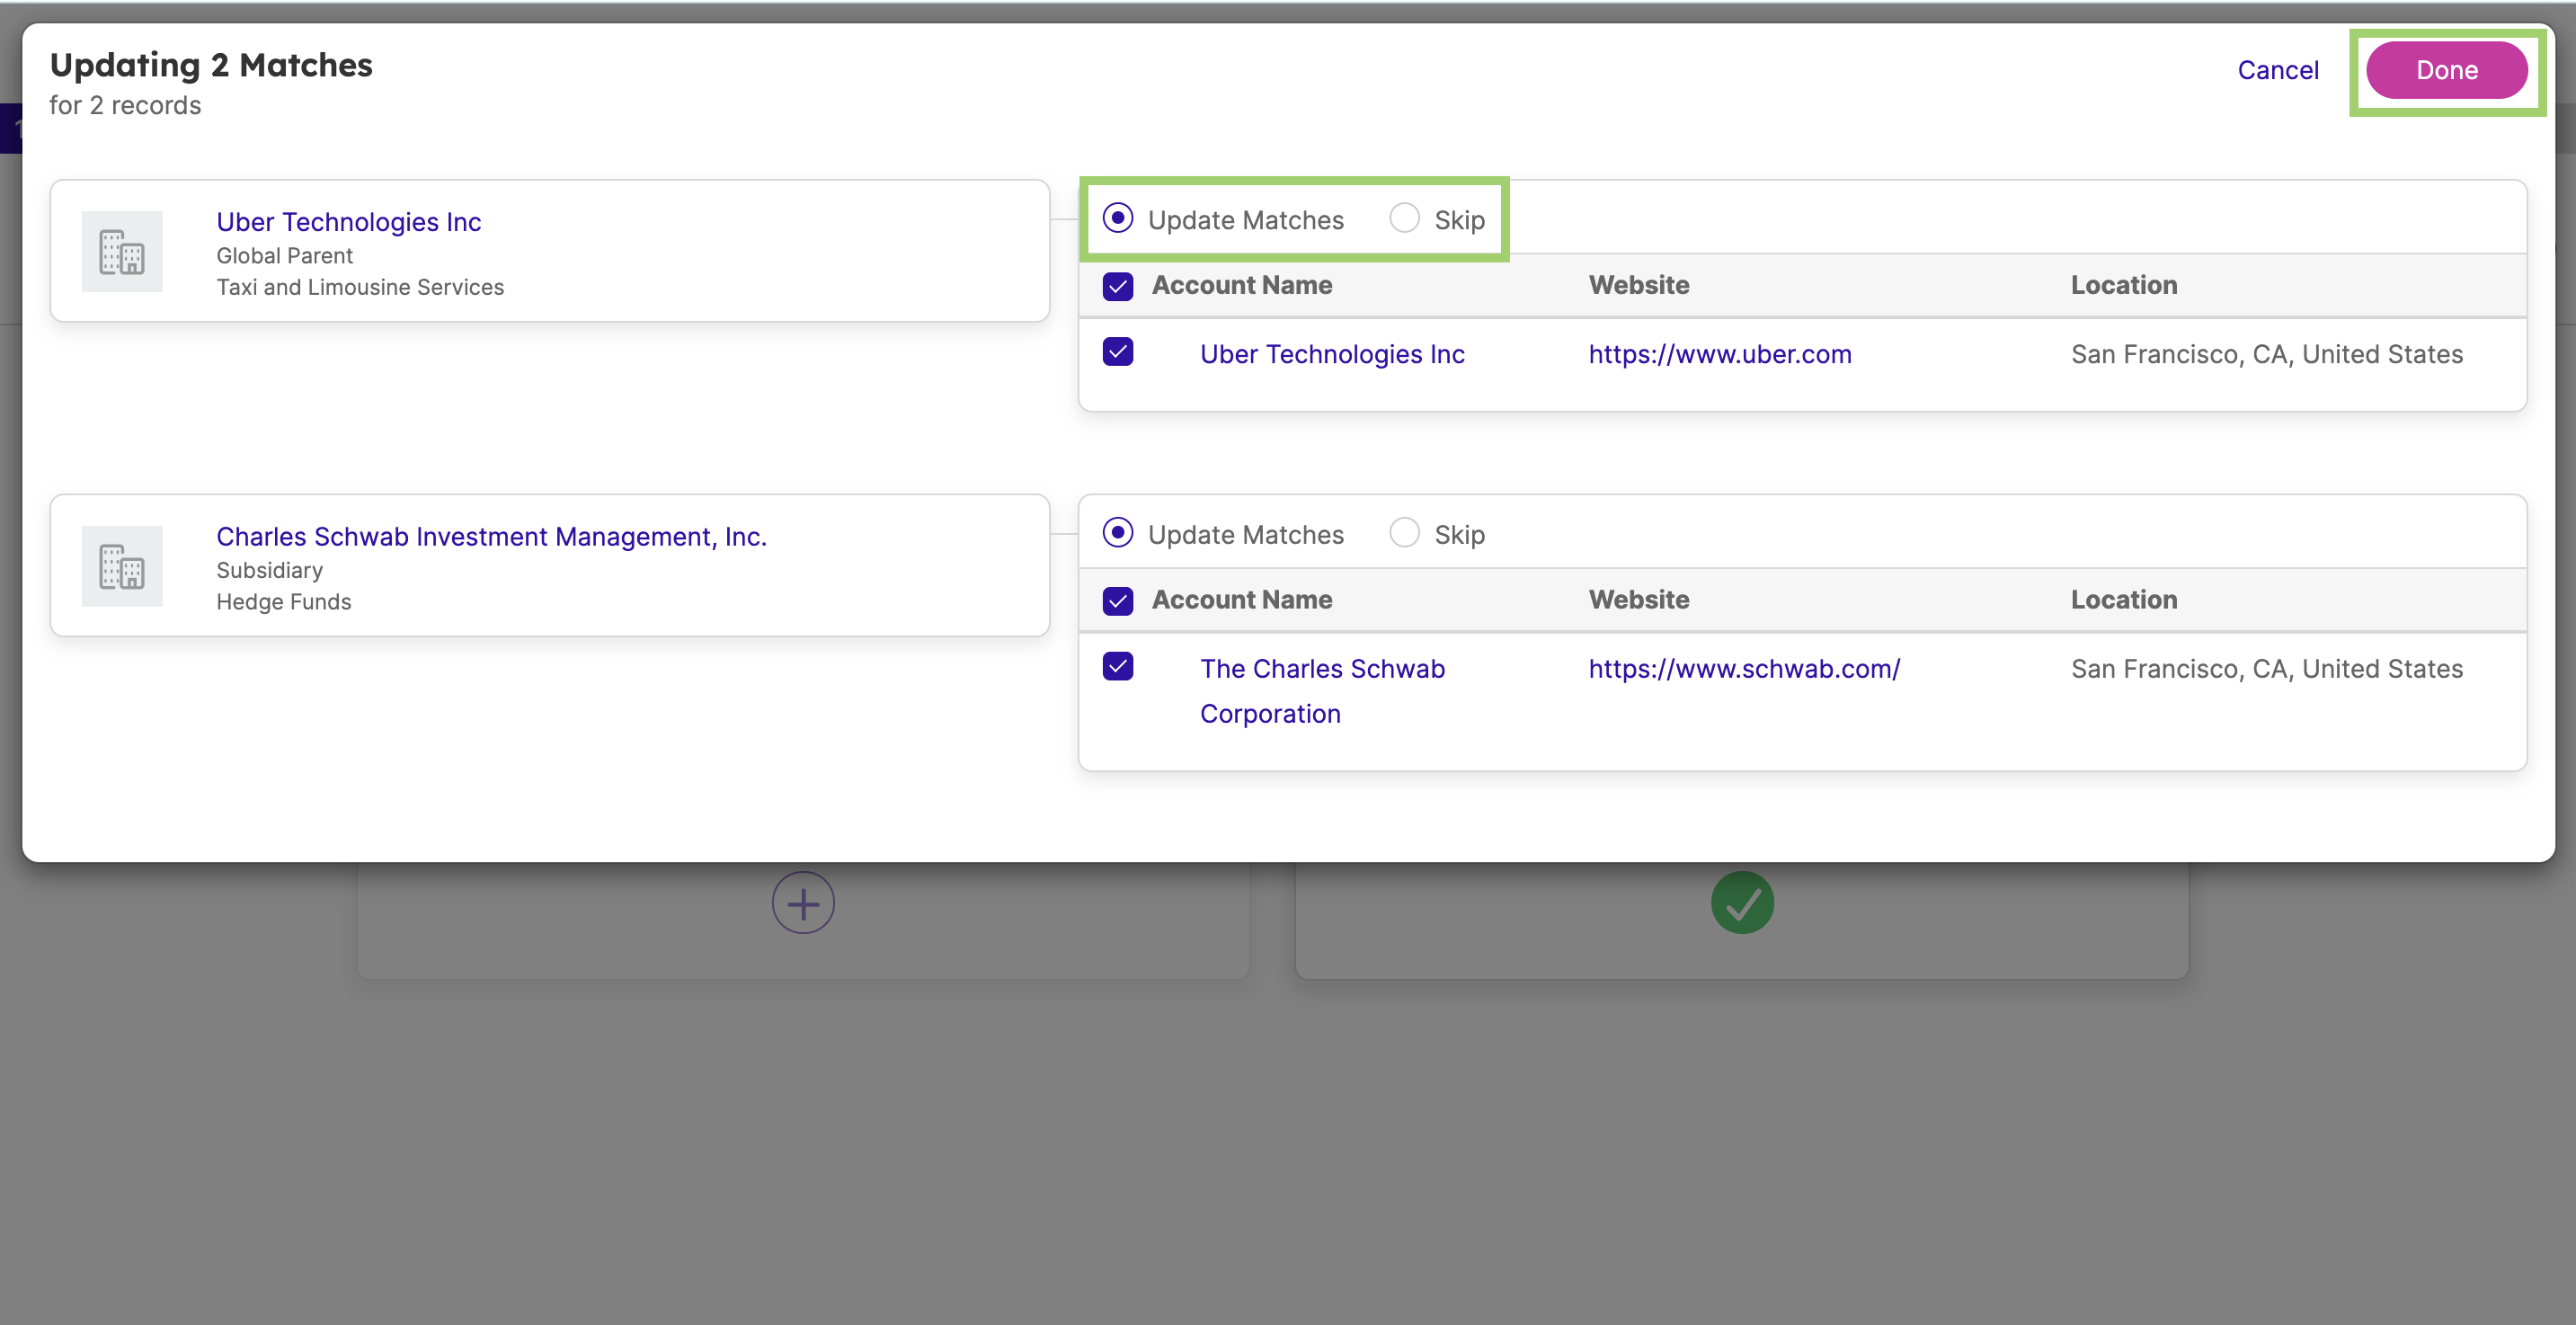This screenshot has height=1325, width=2576.
Task: Click the green checkmark circle icon
Action: point(1742,903)
